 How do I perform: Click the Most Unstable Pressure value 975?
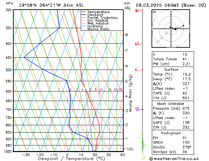(186, 108)
